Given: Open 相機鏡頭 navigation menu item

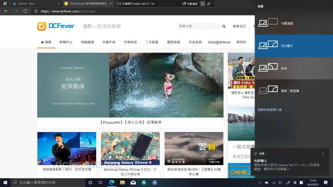Looking at the screenshot, I should 87,42.
